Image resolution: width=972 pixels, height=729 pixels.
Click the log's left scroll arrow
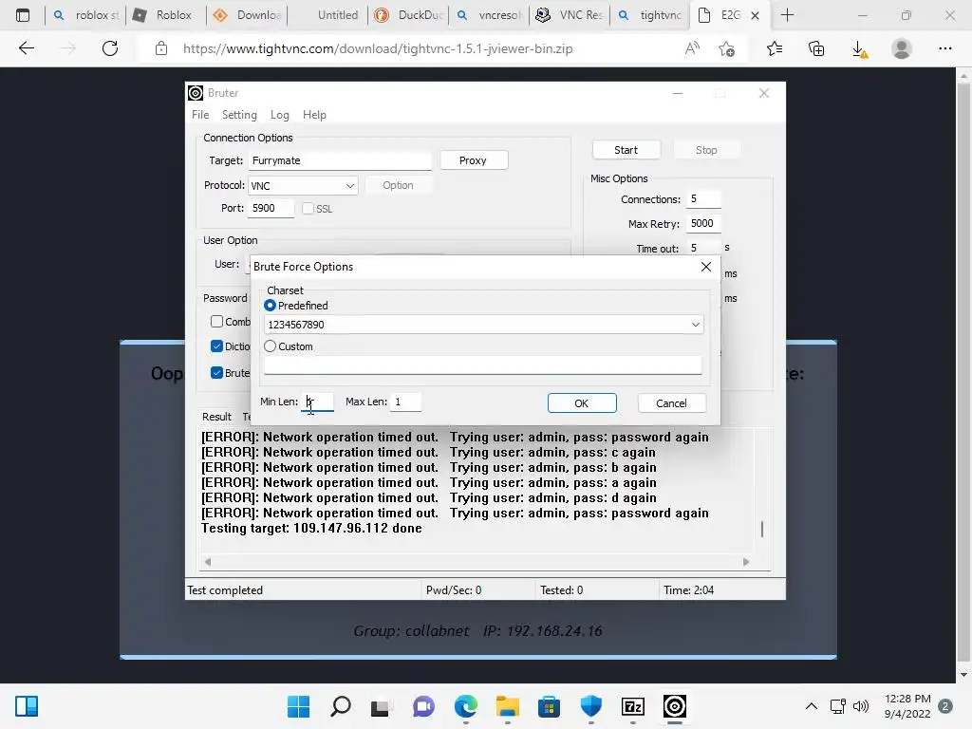pos(208,562)
